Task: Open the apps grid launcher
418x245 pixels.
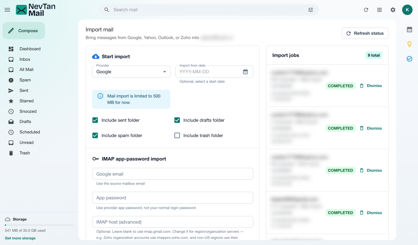Action: pyautogui.click(x=379, y=10)
